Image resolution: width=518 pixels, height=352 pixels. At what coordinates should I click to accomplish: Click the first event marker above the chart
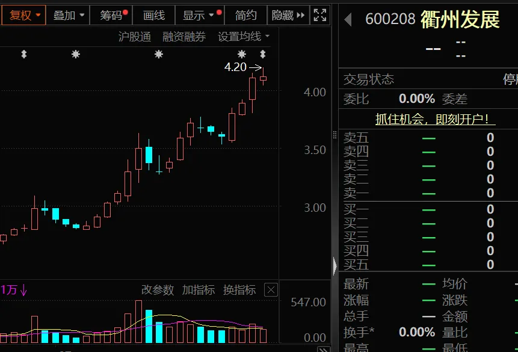click(24, 55)
